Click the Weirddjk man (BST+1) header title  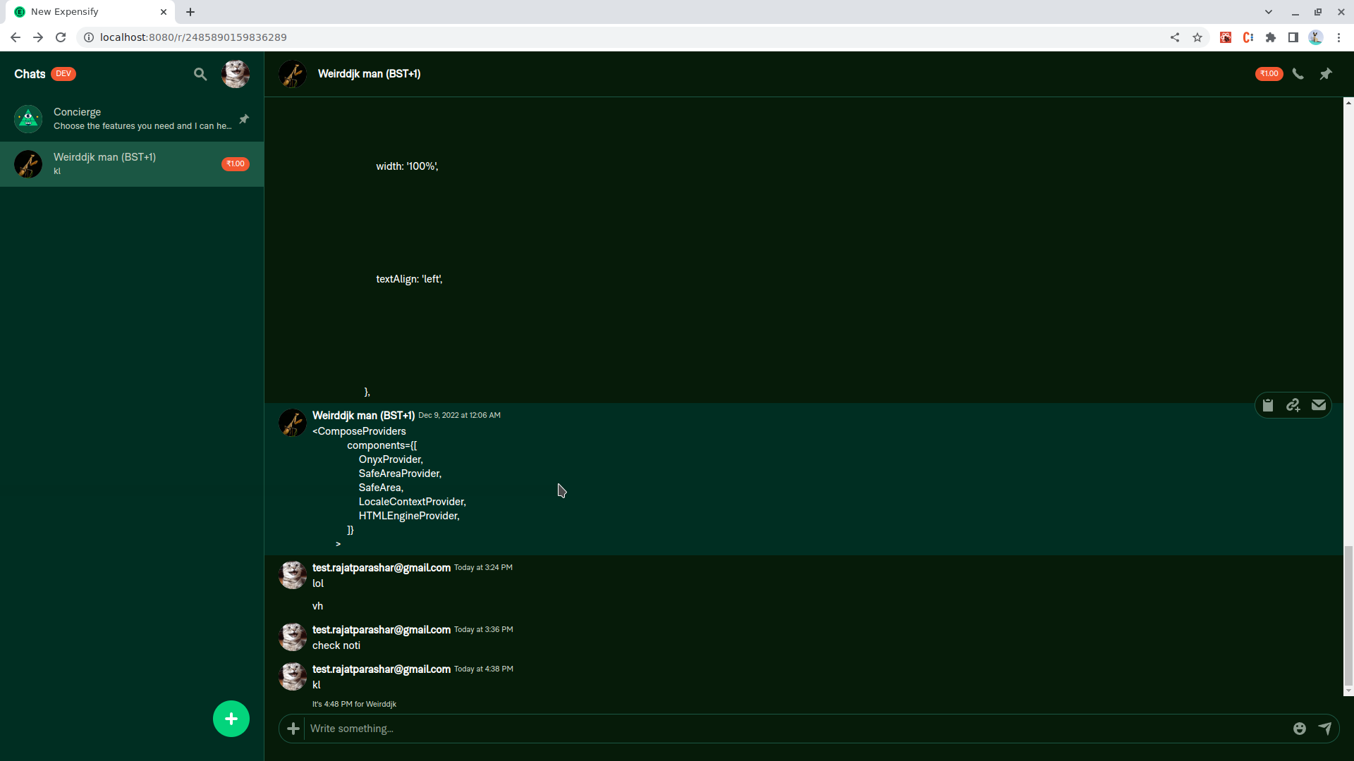369,74
